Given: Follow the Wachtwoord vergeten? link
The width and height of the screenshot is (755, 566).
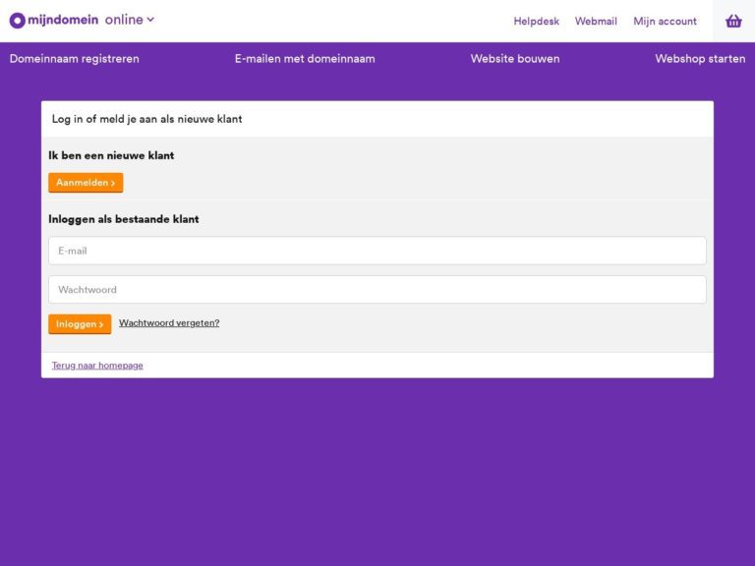Looking at the screenshot, I should [169, 323].
